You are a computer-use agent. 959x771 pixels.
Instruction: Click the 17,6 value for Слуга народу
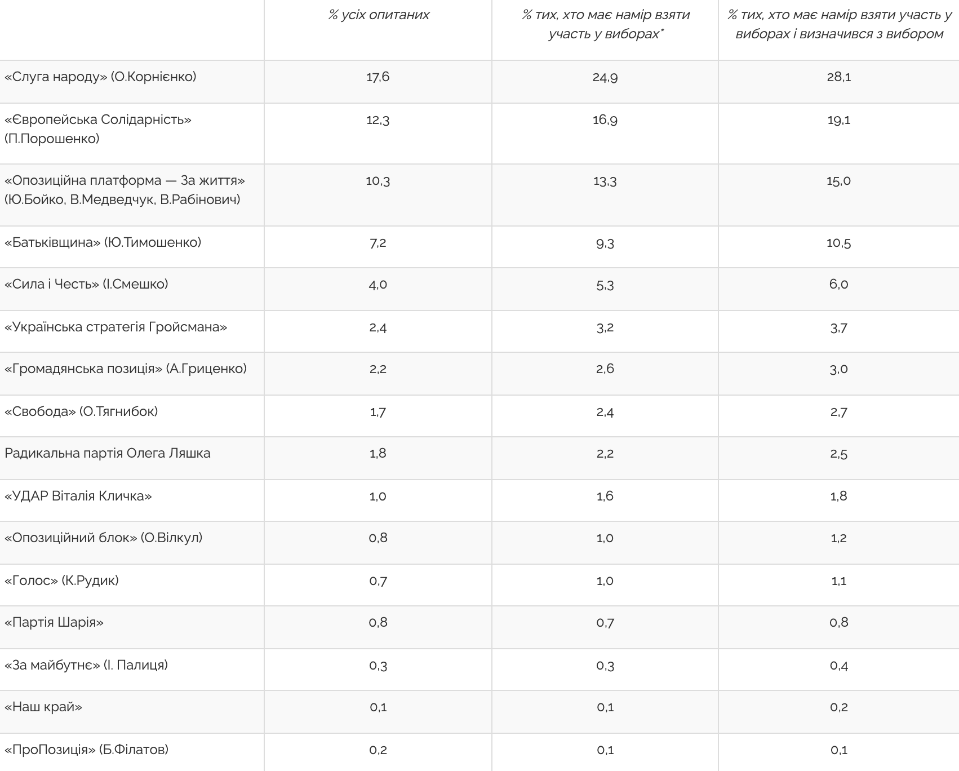tap(378, 77)
